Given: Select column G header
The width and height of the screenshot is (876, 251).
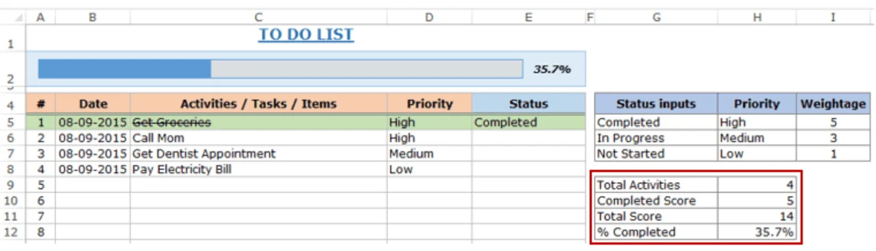Looking at the screenshot, I should pyautogui.click(x=656, y=18).
